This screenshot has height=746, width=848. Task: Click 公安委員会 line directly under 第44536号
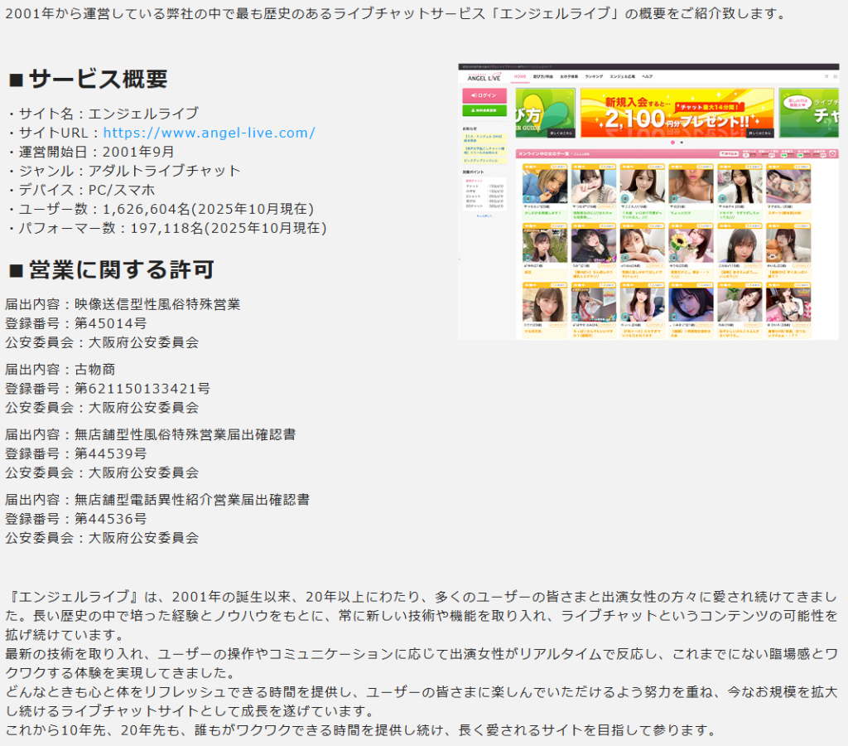click(102, 538)
